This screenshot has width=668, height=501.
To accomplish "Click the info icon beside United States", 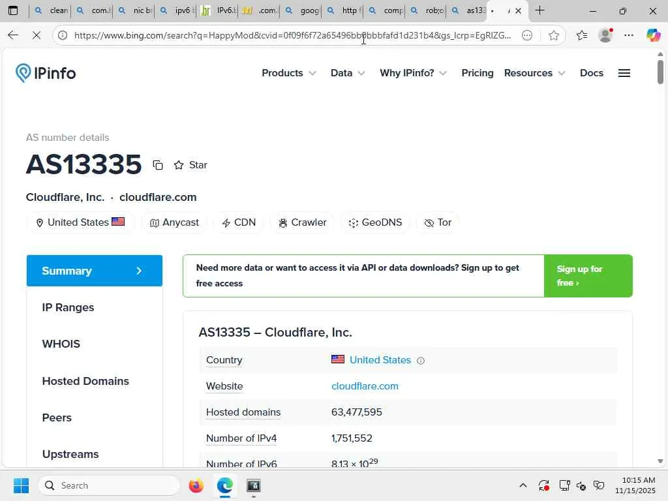I will (x=421, y=360).
